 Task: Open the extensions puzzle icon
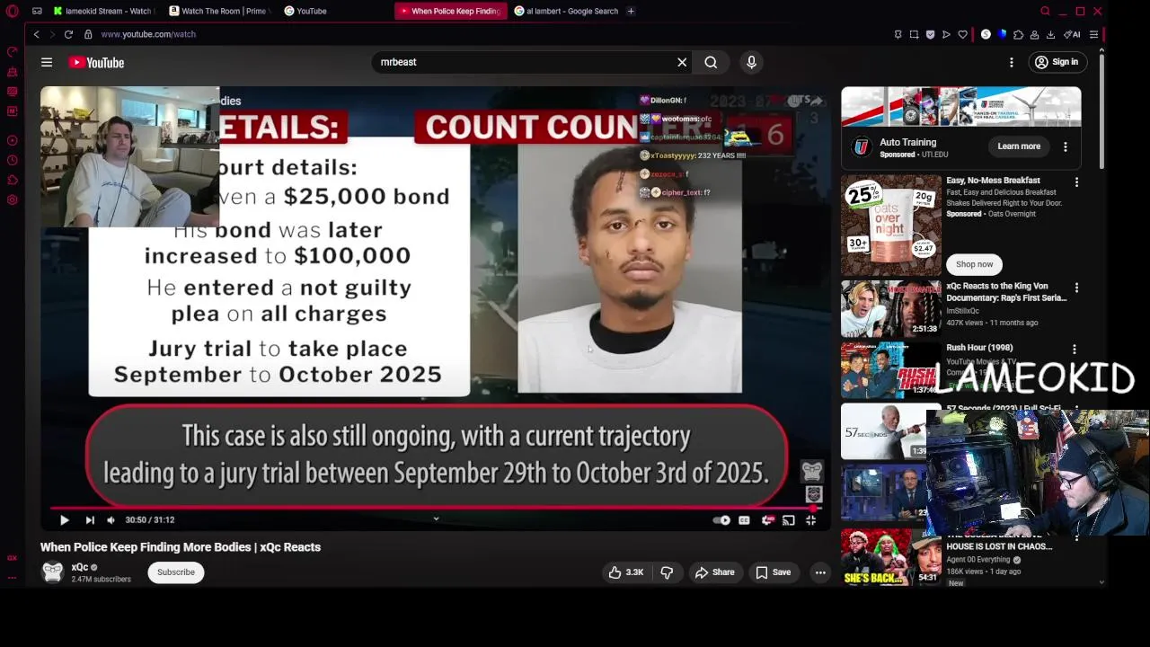tap(1018, 34)
